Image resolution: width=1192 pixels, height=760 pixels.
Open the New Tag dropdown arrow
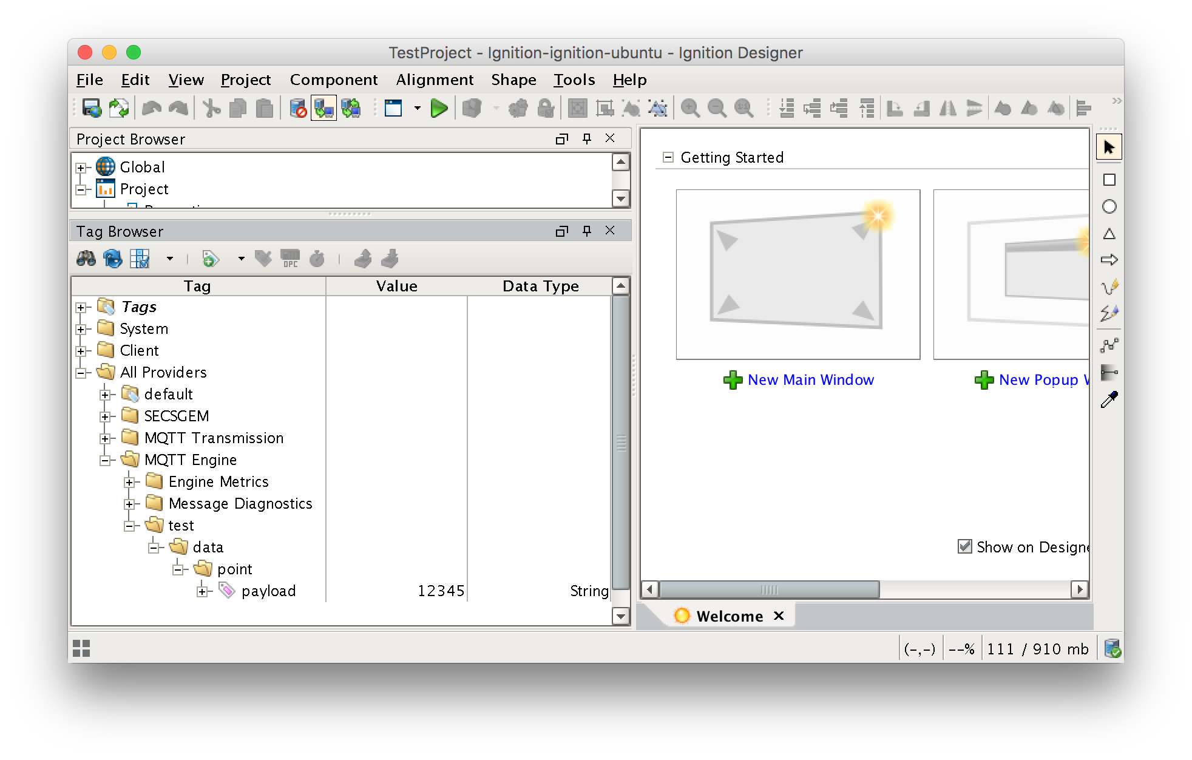point(241,259)
